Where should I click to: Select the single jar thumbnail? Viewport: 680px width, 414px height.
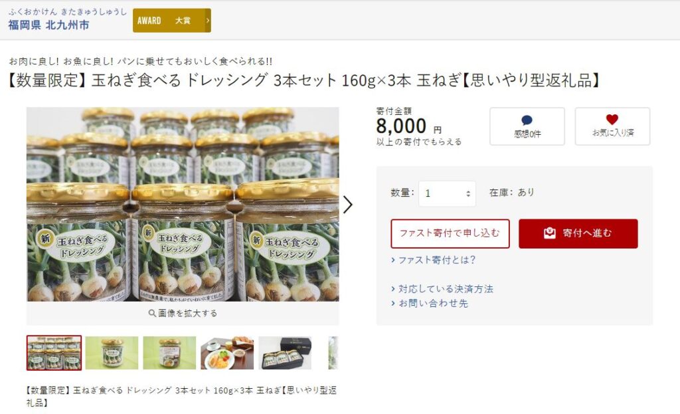(112, 353)
